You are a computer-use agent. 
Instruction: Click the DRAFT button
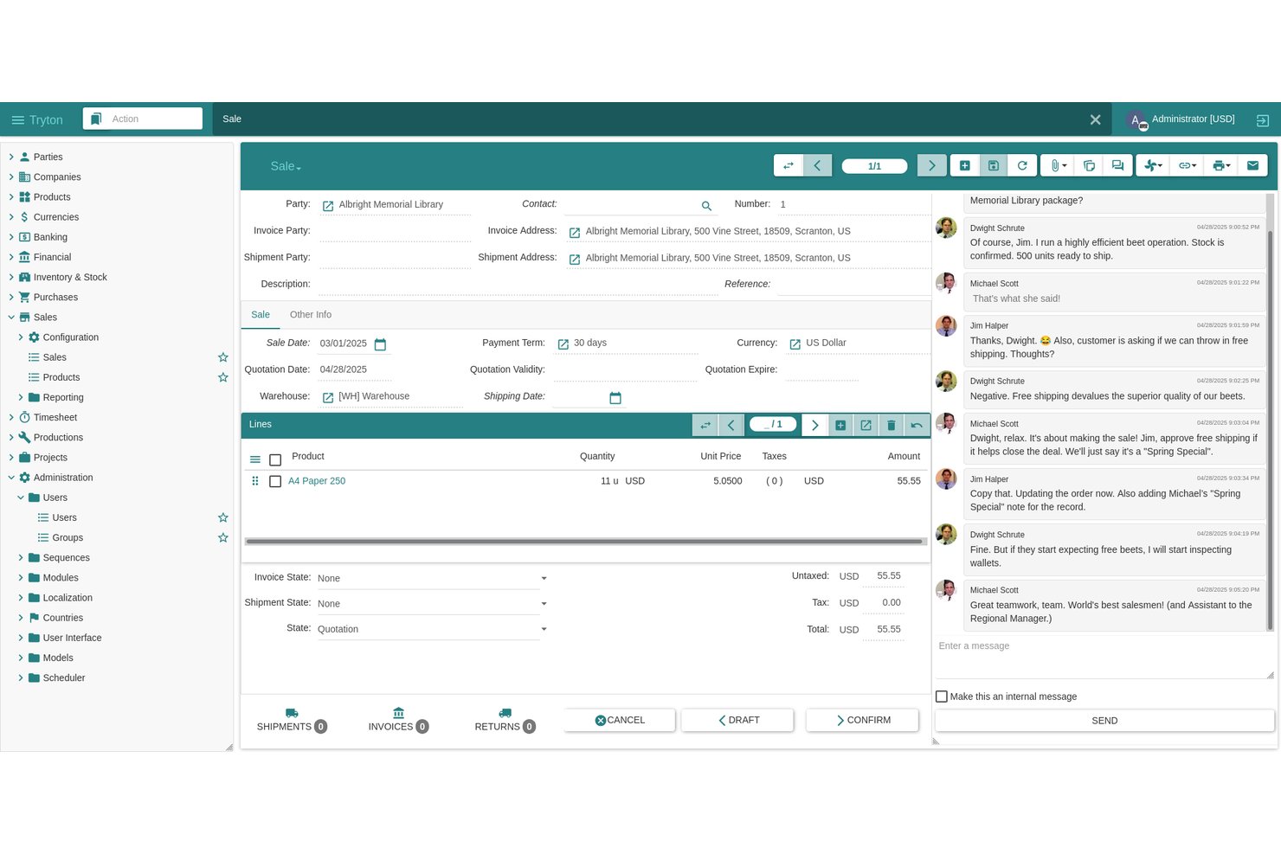pyautogui.click(x=737, y=720)
